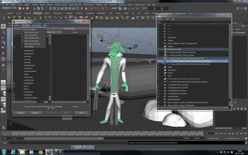Click the Move tool in toolbox
248x155 pixels.
click(x=3, y=43)
